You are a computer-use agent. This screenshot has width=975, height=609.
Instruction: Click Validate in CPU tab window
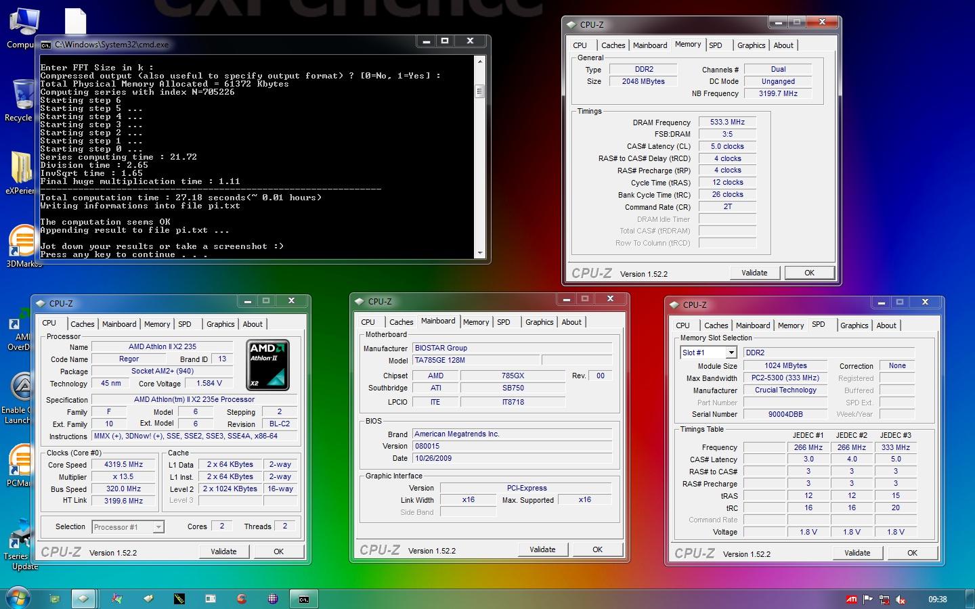tap(223, 551)
